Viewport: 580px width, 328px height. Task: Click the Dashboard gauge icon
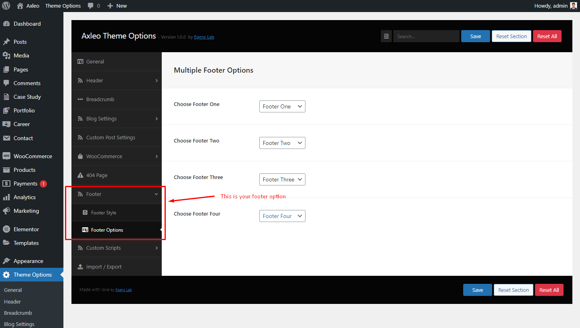tap(6, 24)
